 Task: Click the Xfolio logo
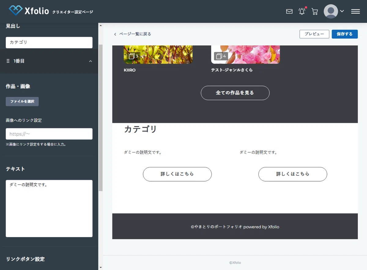coord(29,11)
